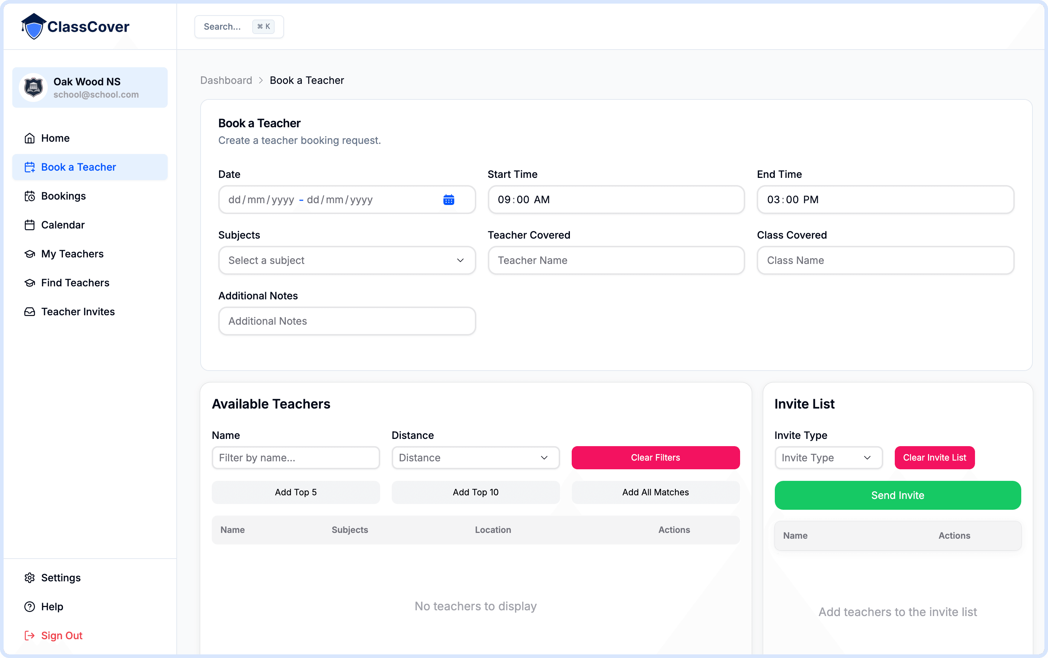Click the Start Time 09:00 AM field

616,200
